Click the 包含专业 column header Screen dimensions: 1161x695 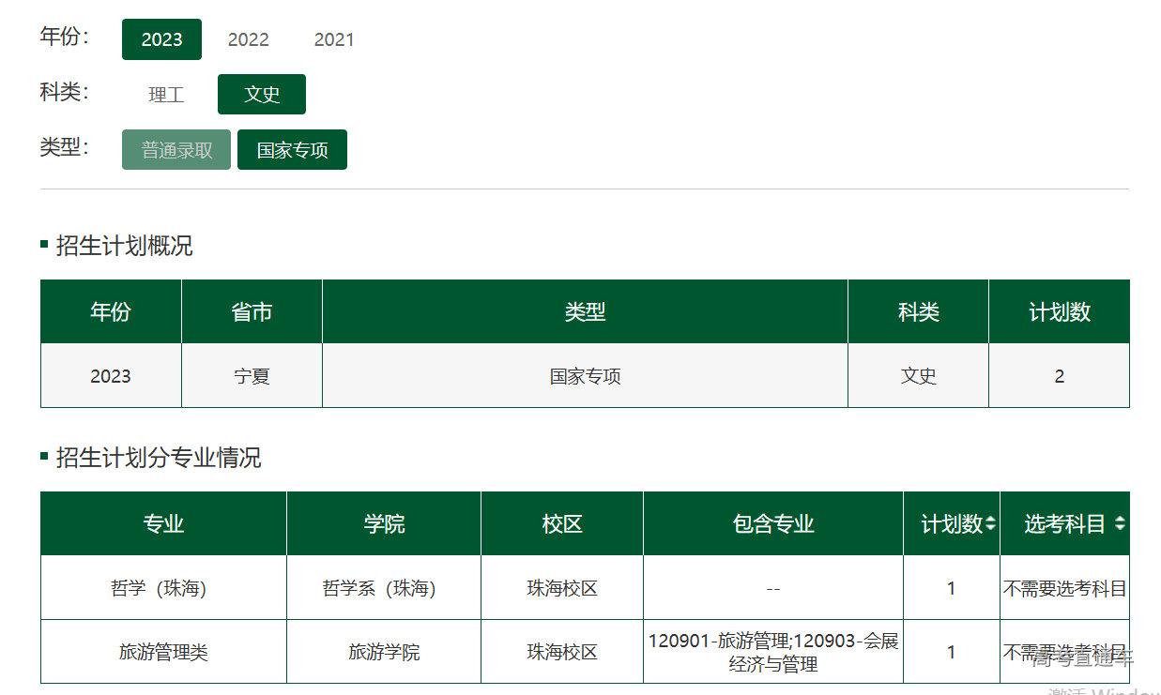click(773, 523)
